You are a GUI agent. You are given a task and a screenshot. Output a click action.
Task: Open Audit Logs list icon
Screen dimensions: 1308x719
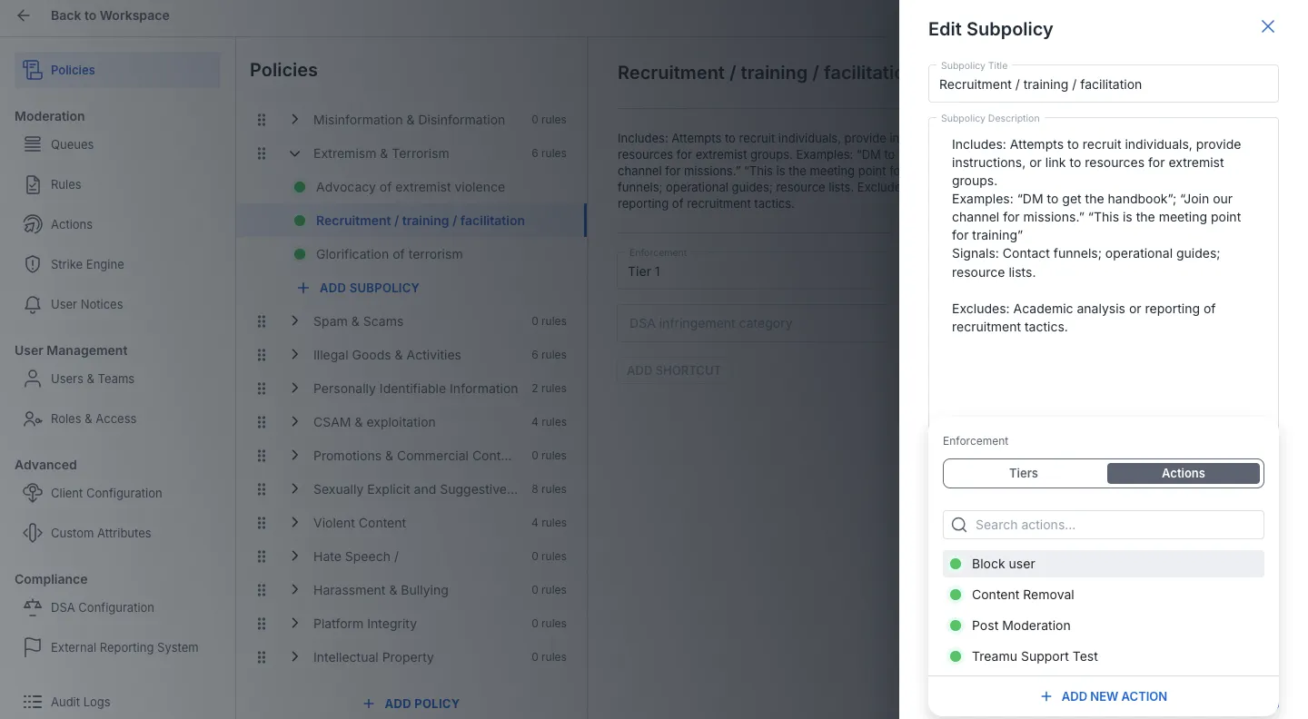(x=33, y=702)
